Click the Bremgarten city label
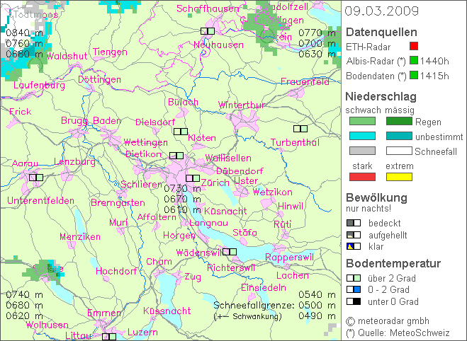 tap(118, 203)
